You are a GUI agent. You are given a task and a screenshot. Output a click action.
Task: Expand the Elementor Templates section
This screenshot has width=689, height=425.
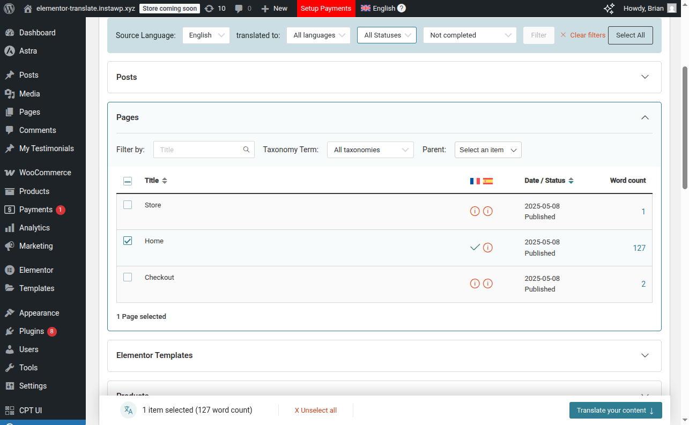click(384, 355)
